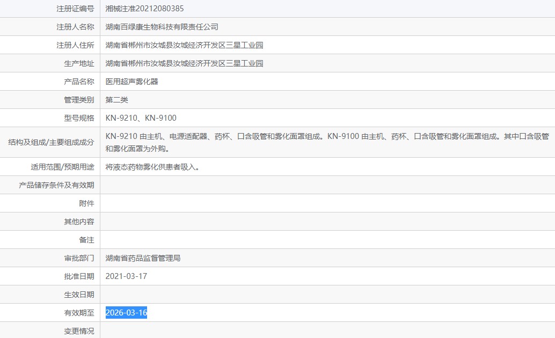This screenshot has height=338, width=555.
Task: Click the text 将液态药物雾化供患者吸入。
Action: point(154,167)
